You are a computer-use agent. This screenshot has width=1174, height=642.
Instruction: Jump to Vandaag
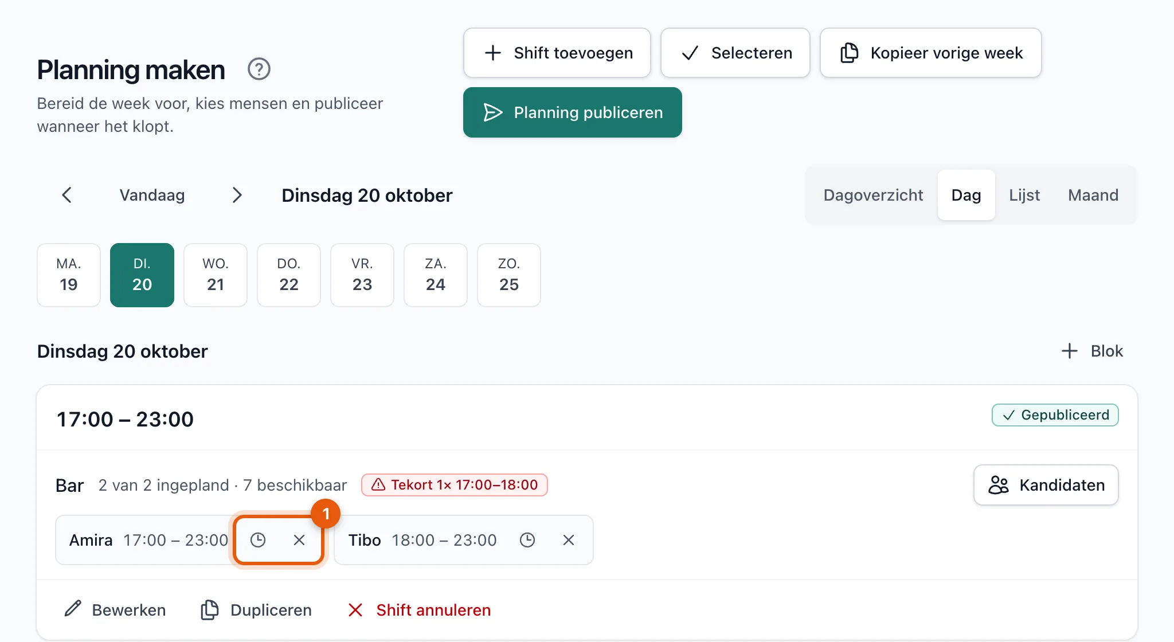(152, 195)
